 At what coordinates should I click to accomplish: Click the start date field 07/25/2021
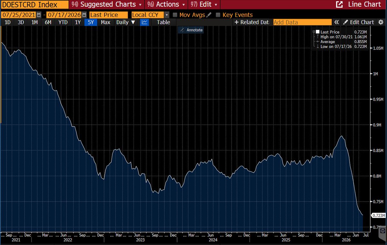pos(18,15)
